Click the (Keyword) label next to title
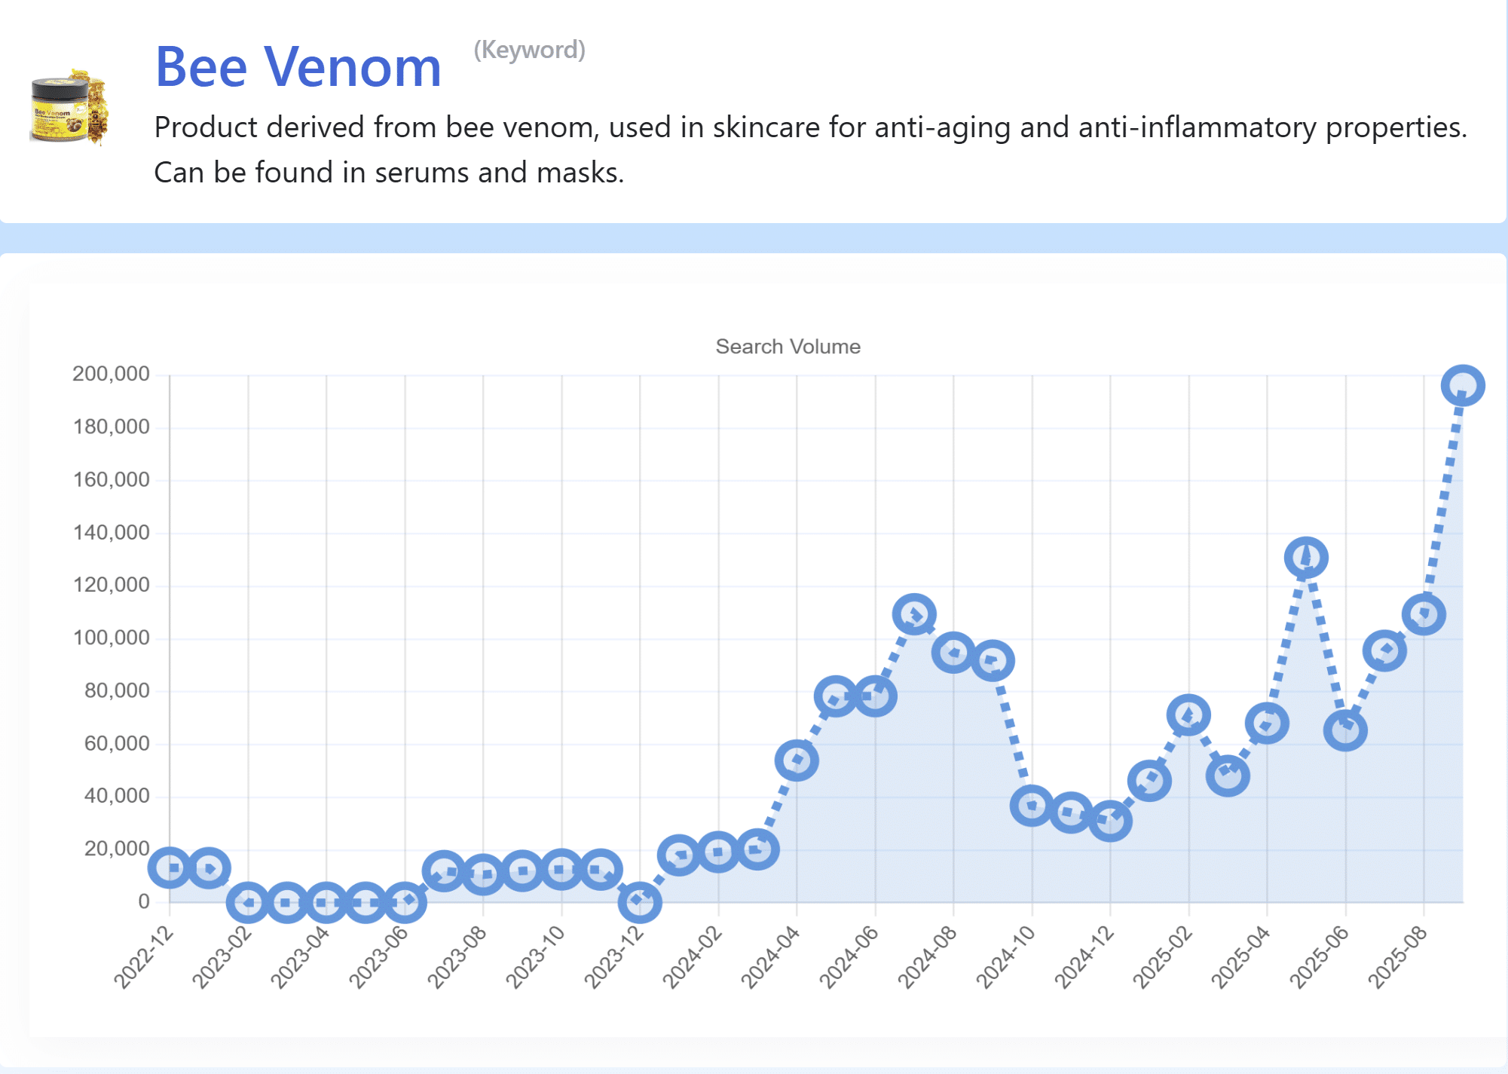The width and height of the screenshot is (1508, 1074). click(x=529, y=50)
